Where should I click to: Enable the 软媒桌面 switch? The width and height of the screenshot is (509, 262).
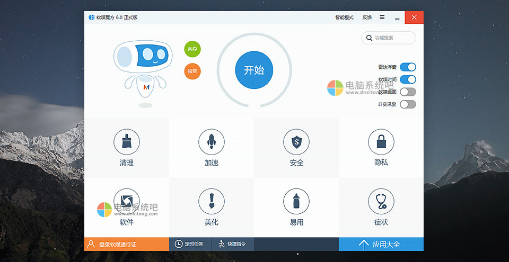(x=408, y=92)
